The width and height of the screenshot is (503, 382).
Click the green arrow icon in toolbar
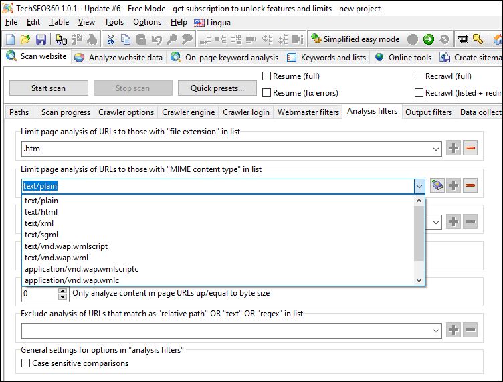(429, 39)
